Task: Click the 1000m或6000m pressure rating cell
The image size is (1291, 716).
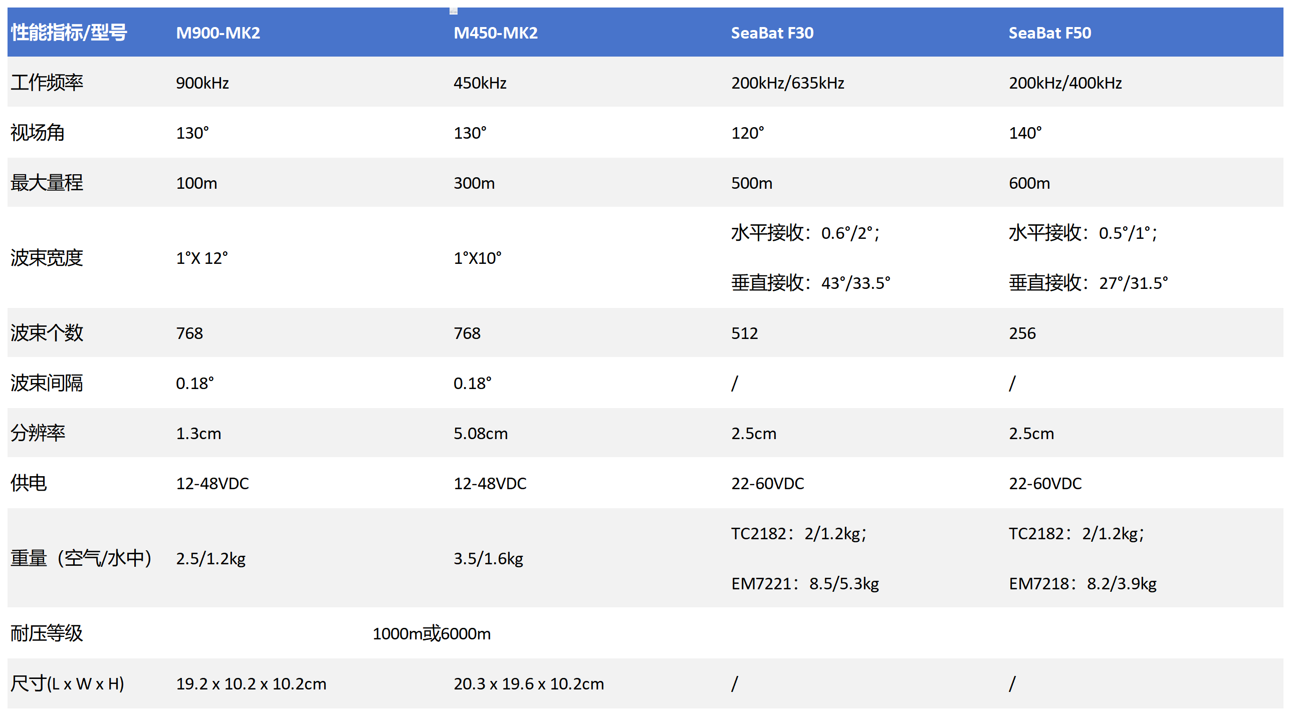Action: tap(431, 634)
